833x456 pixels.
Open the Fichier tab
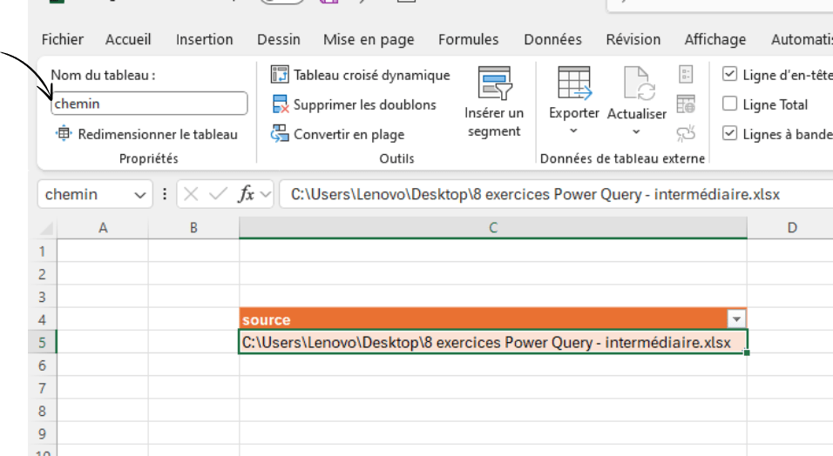tap(62, 39)
